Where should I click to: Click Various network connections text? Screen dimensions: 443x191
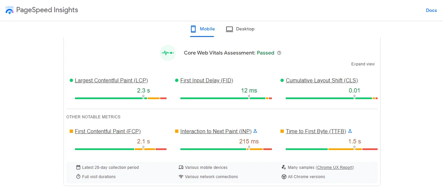[x=211, y=177]
